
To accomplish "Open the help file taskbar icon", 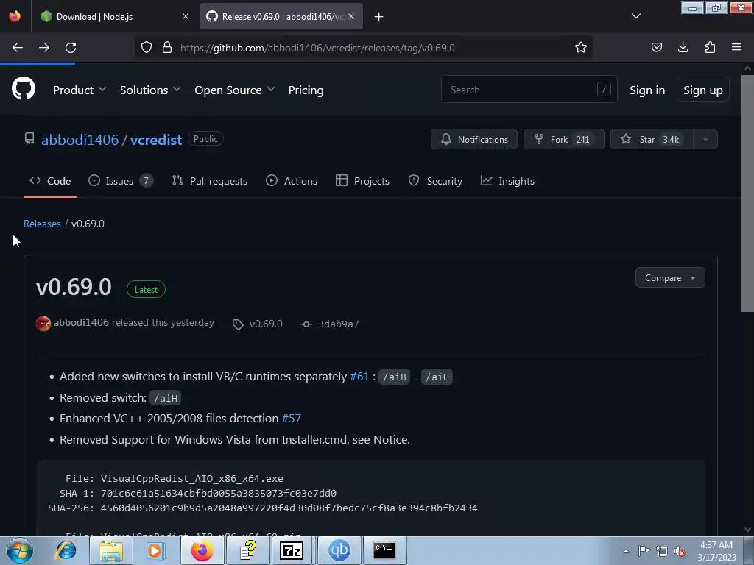I will point(248,550).
